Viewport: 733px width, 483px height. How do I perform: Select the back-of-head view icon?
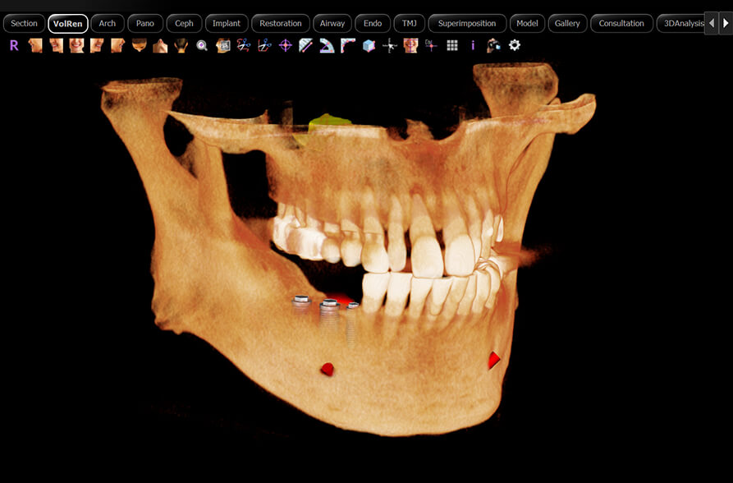click(x=181, y=46)
